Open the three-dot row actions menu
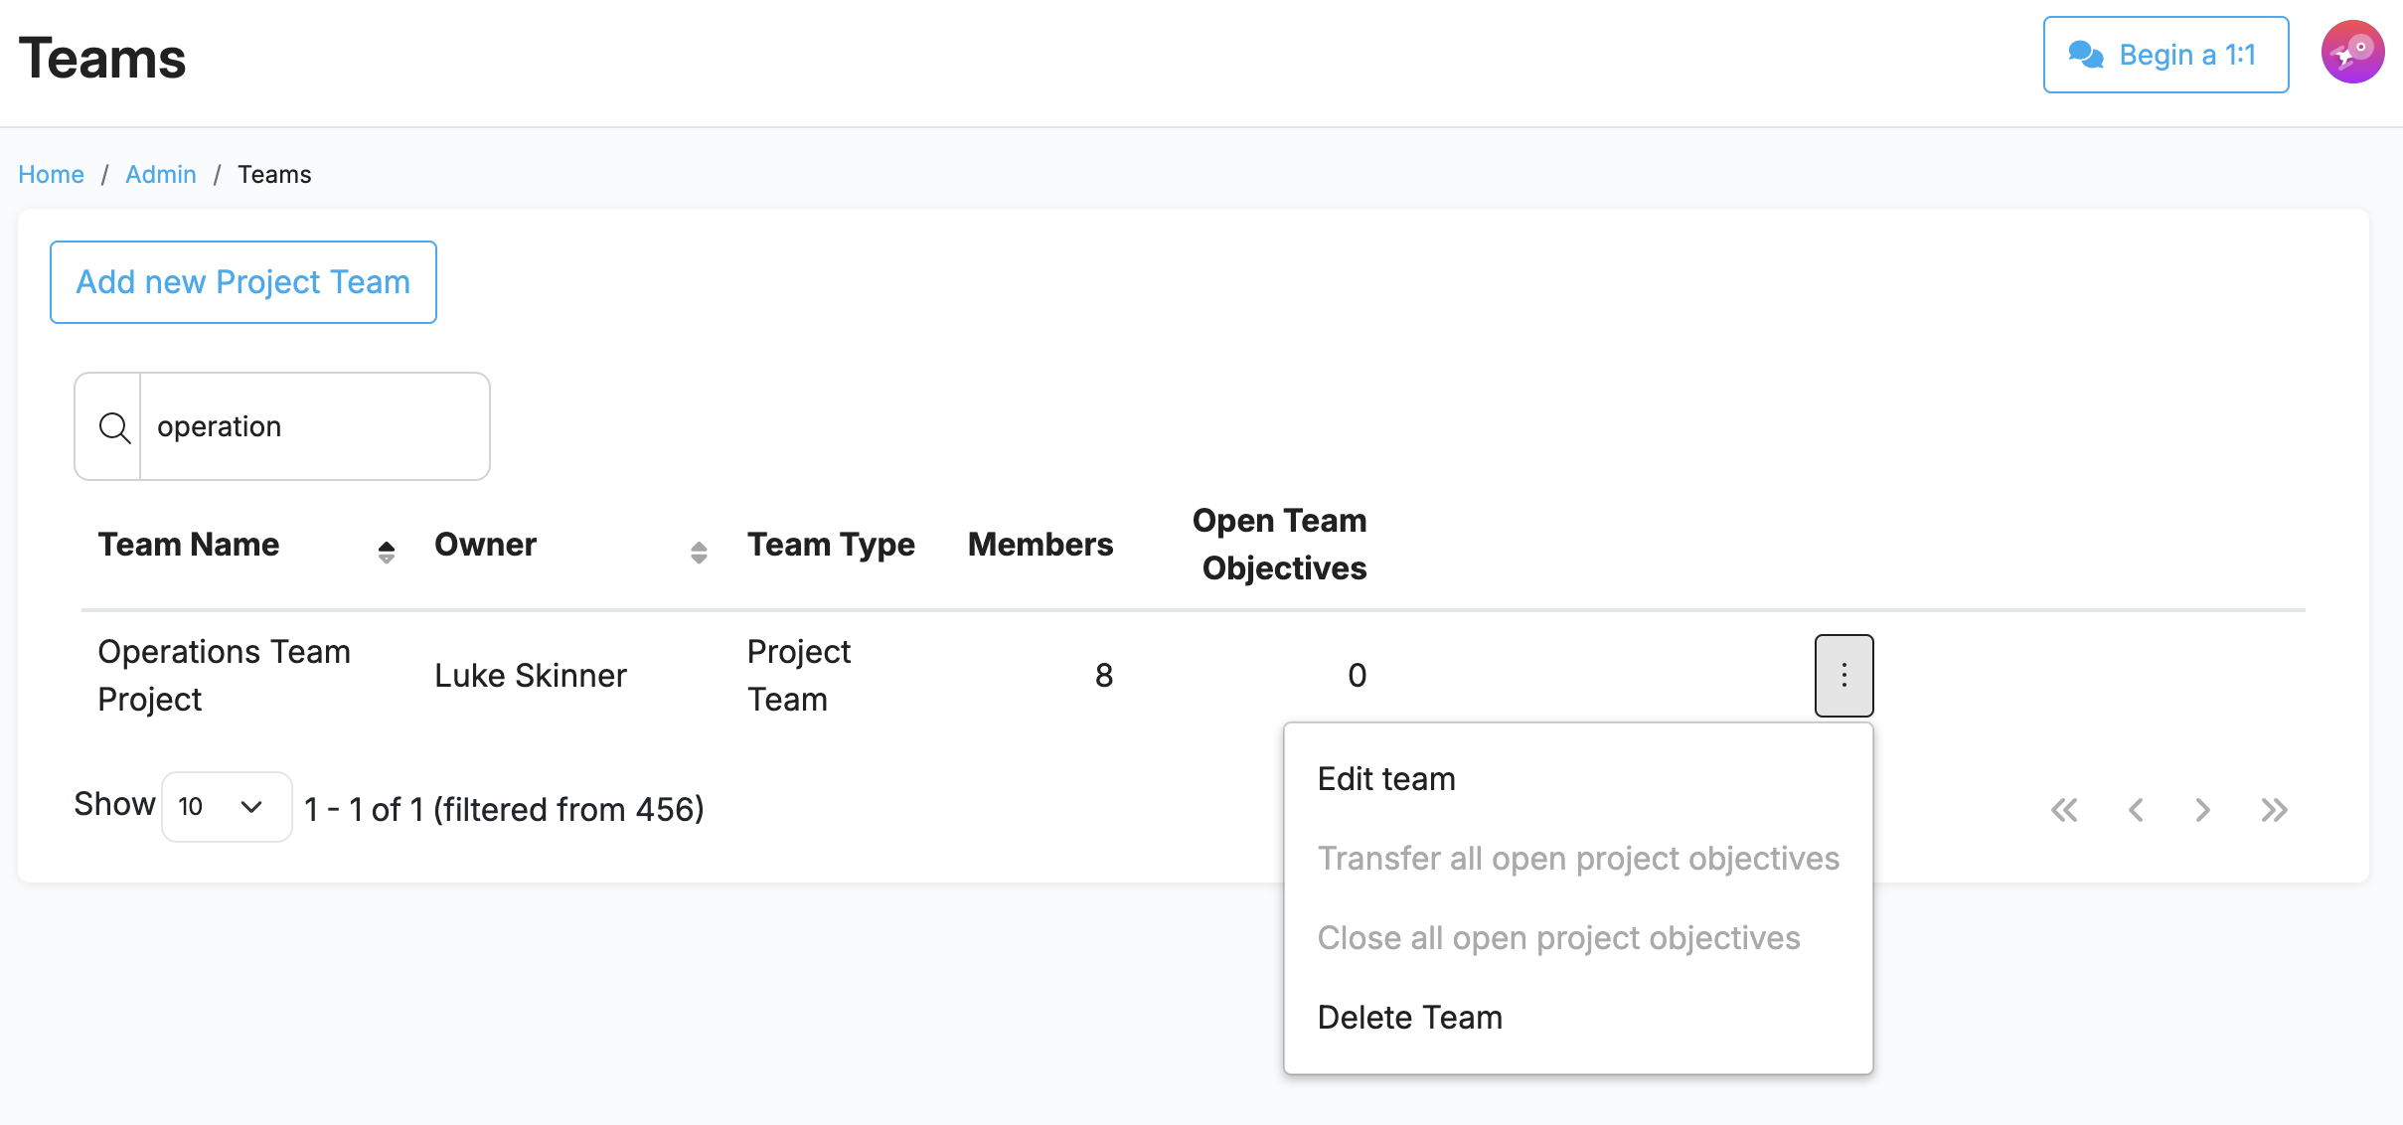2403x1125 pixels. click(x=1843, y=676)
